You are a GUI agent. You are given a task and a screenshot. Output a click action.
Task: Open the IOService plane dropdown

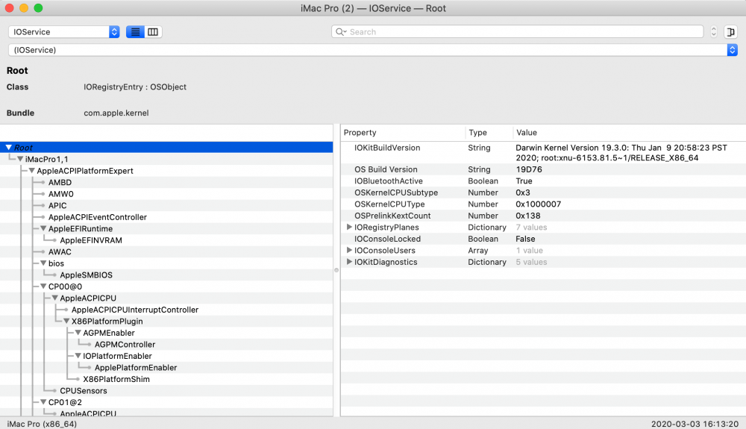click(x=63, y=32)
